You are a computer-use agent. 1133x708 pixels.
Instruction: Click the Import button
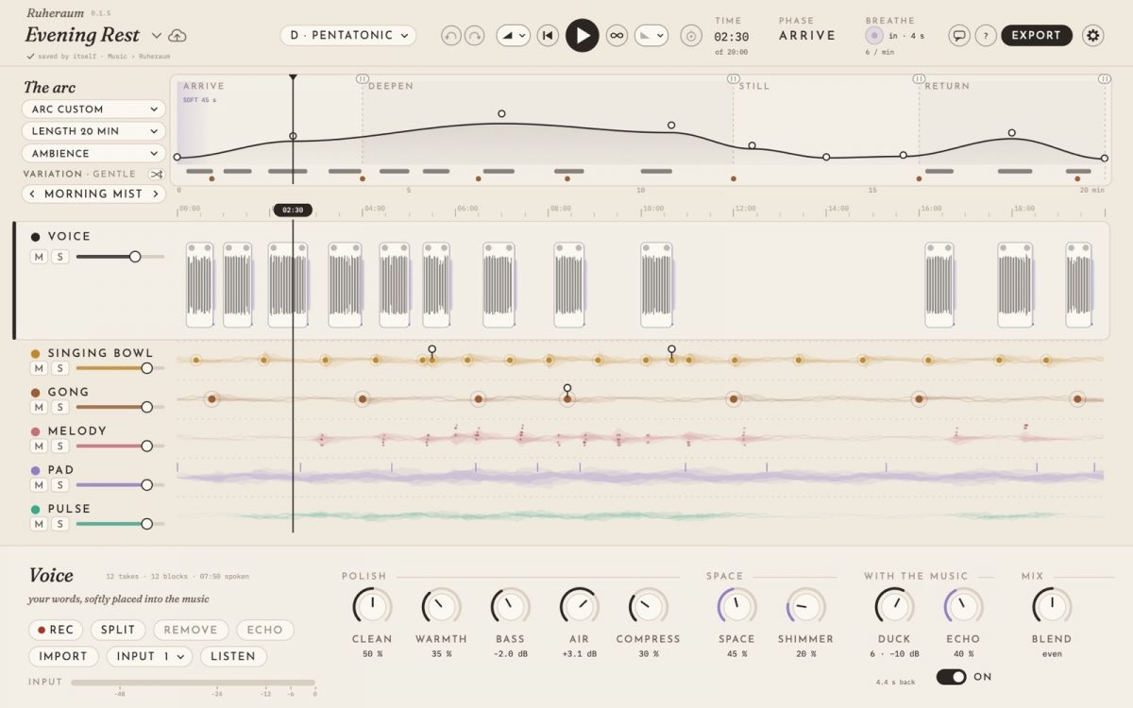(x=64, y=656)
